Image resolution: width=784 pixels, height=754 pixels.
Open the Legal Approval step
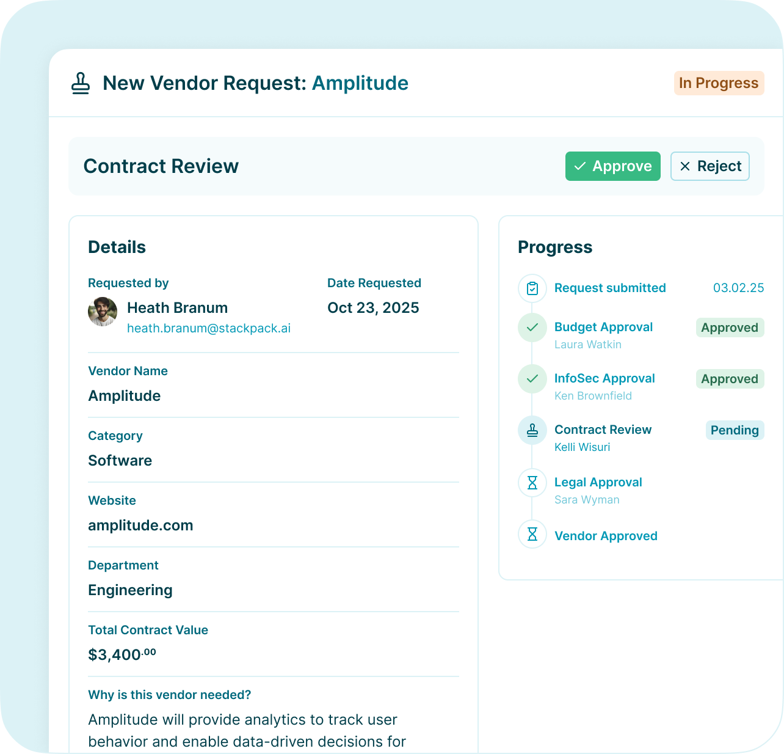tap(598, 482)
